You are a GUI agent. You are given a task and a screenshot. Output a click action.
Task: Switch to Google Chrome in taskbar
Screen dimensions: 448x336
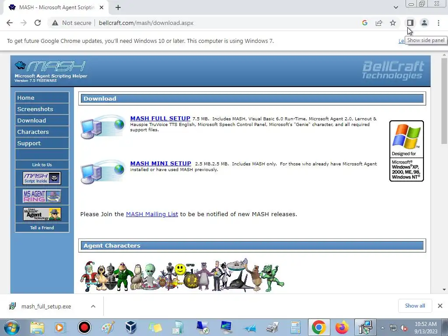tap(319, 327)
